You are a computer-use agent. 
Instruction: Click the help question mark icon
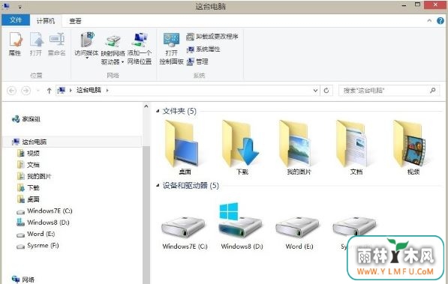click(x=440, y=20)
